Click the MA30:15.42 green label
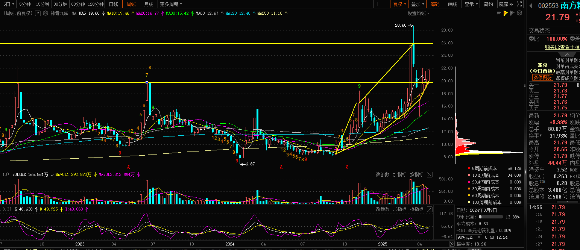580x250 pixels. pyautogui.click(x=177, y=13)
